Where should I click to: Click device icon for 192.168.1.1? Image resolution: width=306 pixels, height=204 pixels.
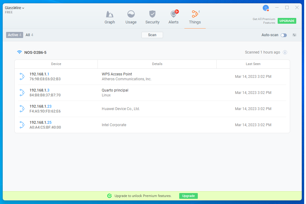pos(22,77)
